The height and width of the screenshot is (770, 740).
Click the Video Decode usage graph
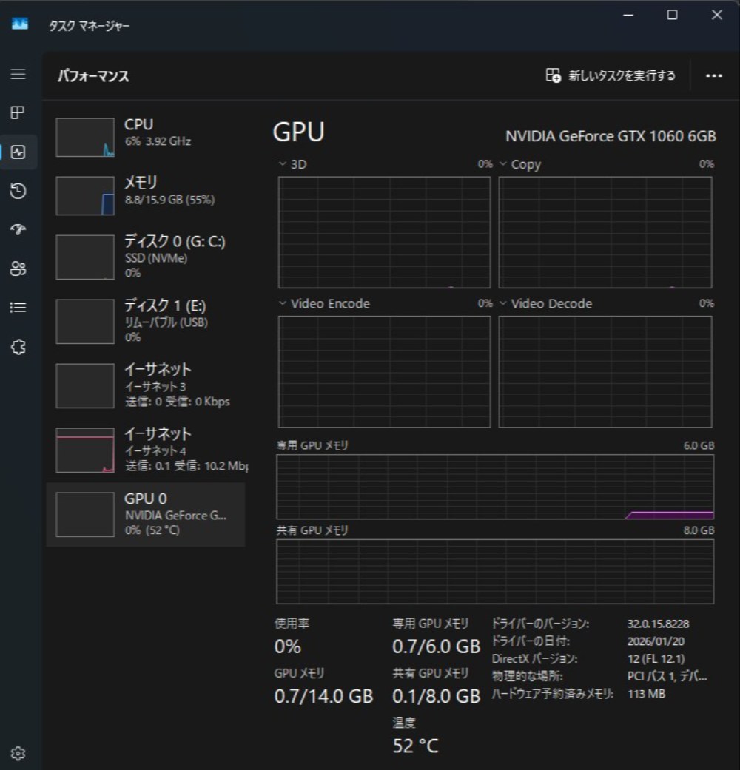pyautogui.click(x=605, y=372)
